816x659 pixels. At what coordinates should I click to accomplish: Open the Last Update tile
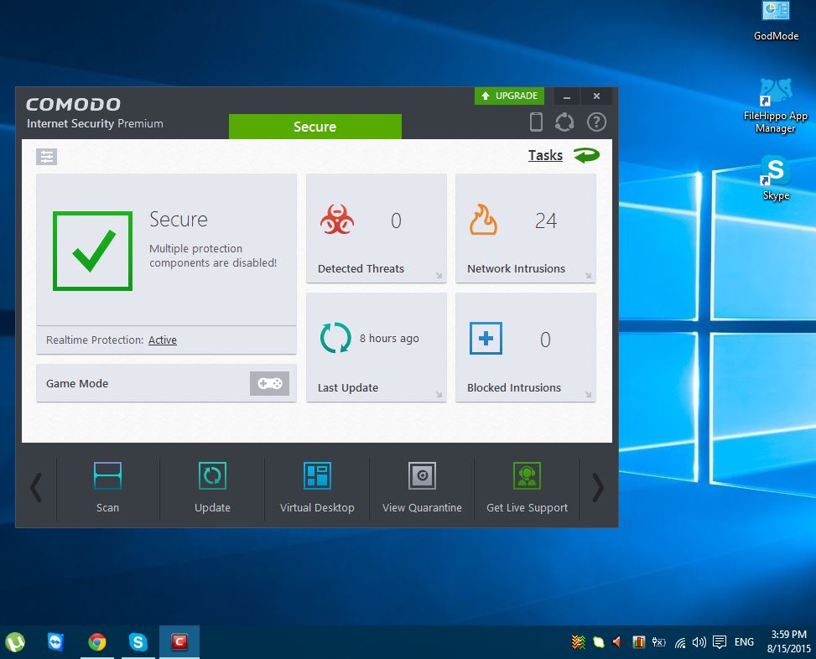click(x=377, y=347)
